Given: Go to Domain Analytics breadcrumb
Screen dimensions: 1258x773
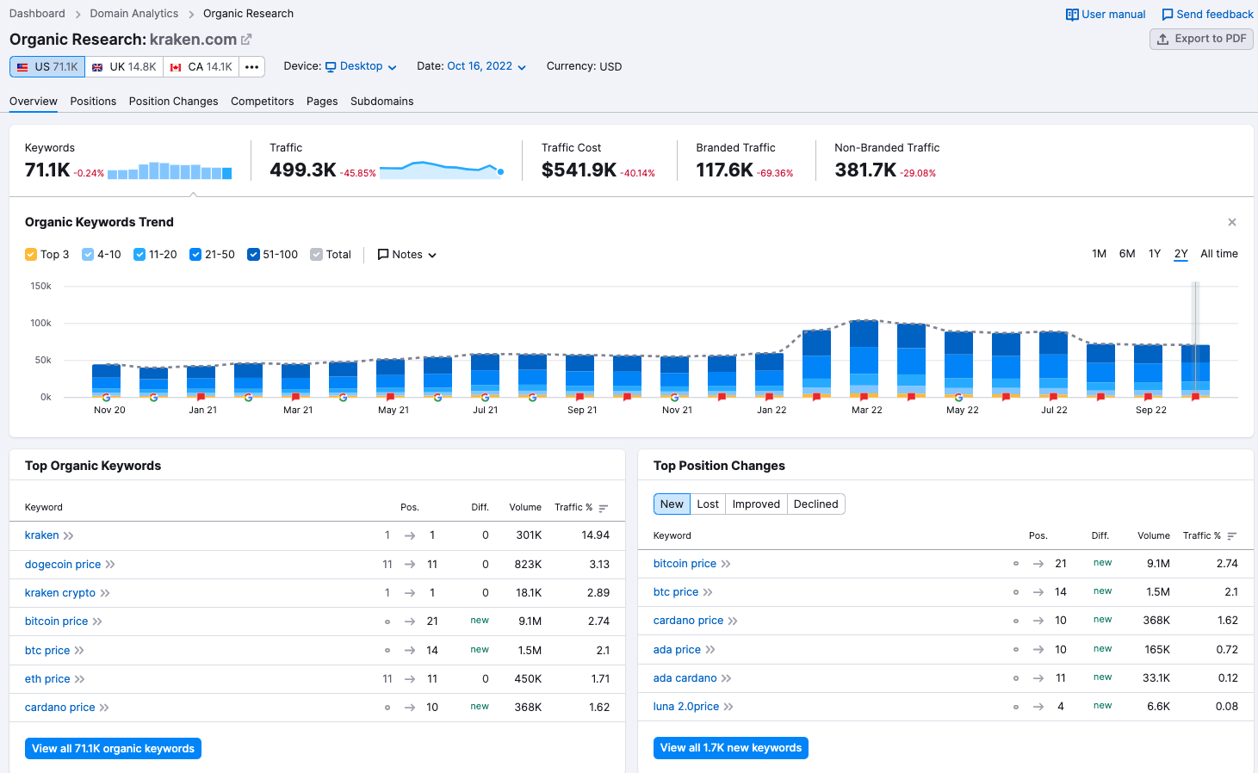Looking at the screenshot, I should click(134, 14).
